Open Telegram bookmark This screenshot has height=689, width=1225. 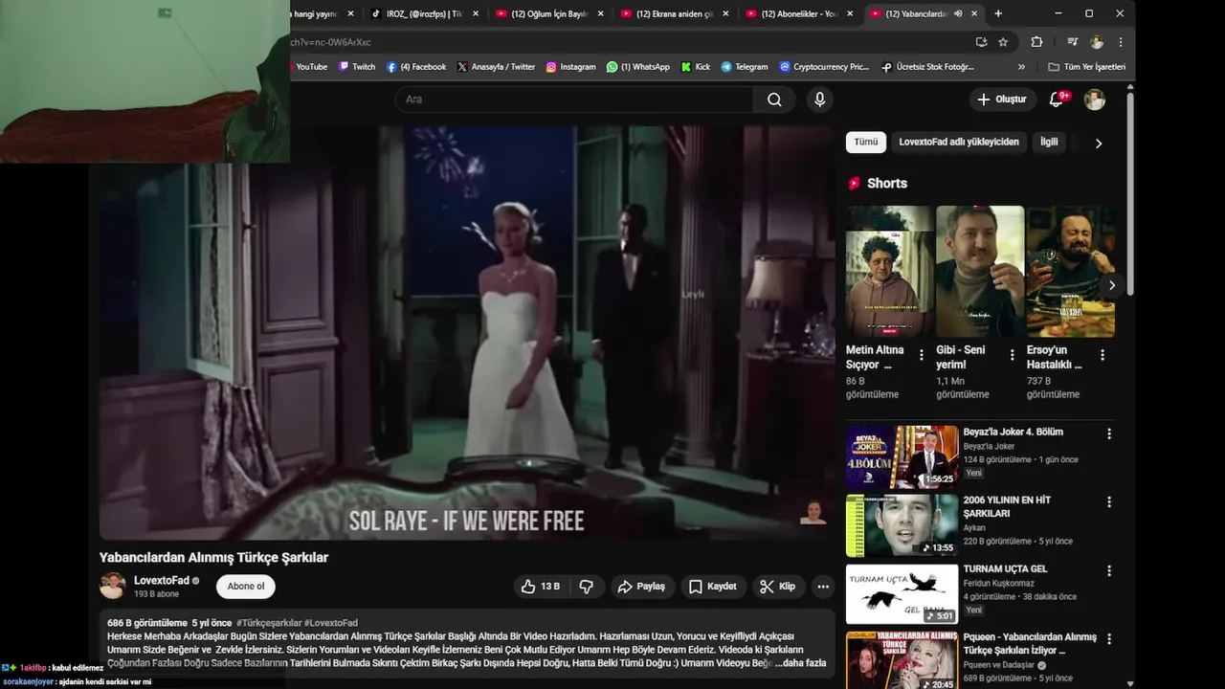(745, 67)
